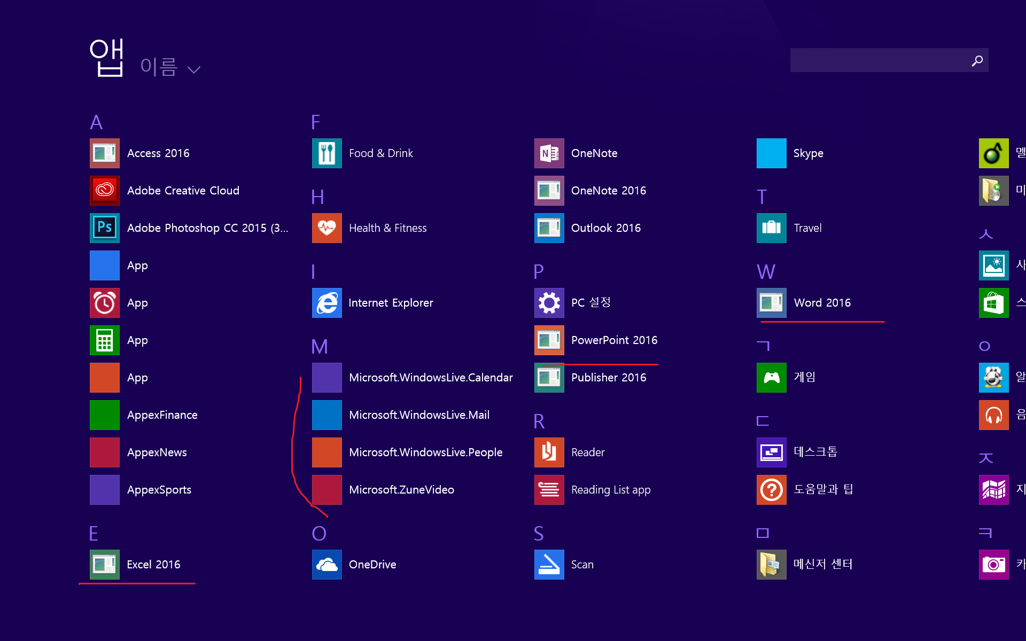This screenshot has height=641, width=1026.
Task: Launch the Scan app icon
Action: pos(549,565)
